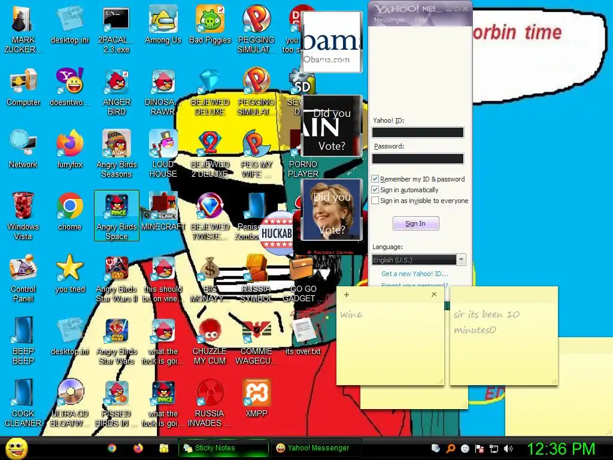Image resolution: width=613 pixels, height=460 pixels.
Task: Launch BEJEWED DELUXE diamond icon
Action: pyautogui.click(x=210, y=92)
